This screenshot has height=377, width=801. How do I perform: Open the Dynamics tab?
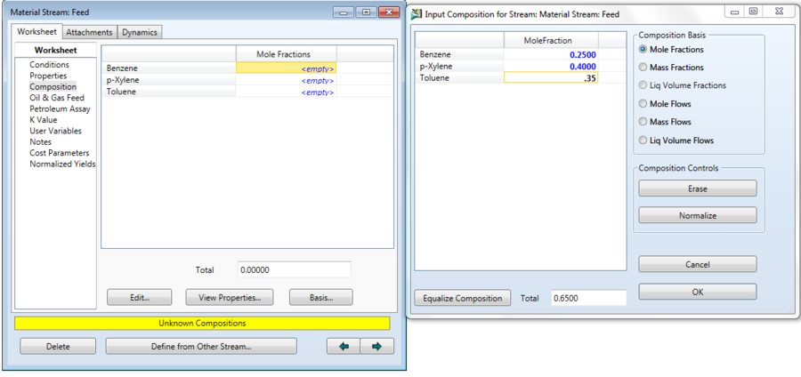pyautogui.click(x=140, y=33)
